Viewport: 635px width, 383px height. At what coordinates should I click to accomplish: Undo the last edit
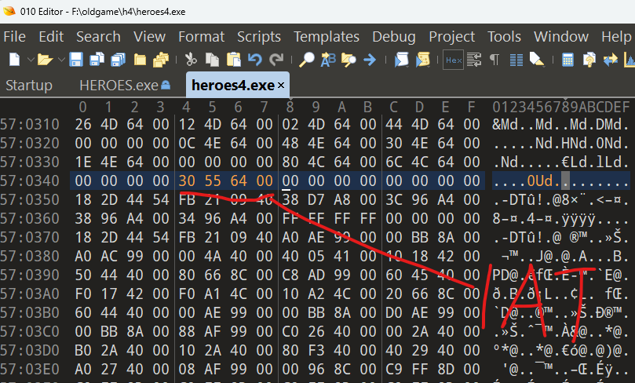pos(255,60)
